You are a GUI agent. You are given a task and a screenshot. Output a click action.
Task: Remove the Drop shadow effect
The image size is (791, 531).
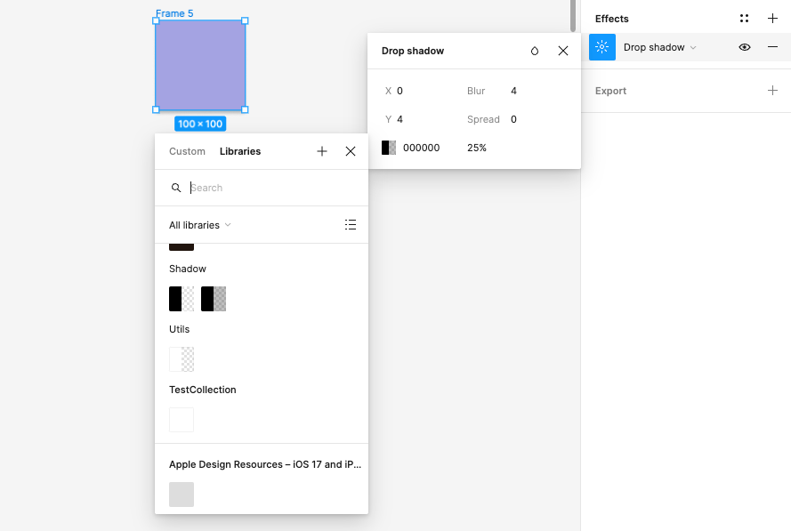pyautogui.click(x=772, y=47)
